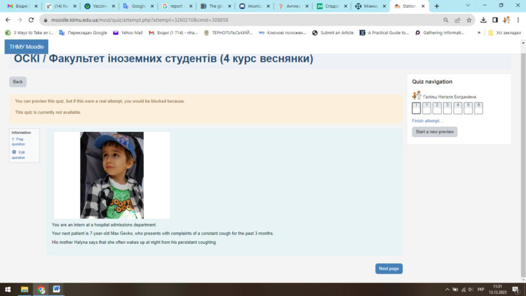Jump to question 6 in Quiz navigation
This screenshot has width=526, height=296.
click(478, 107)
